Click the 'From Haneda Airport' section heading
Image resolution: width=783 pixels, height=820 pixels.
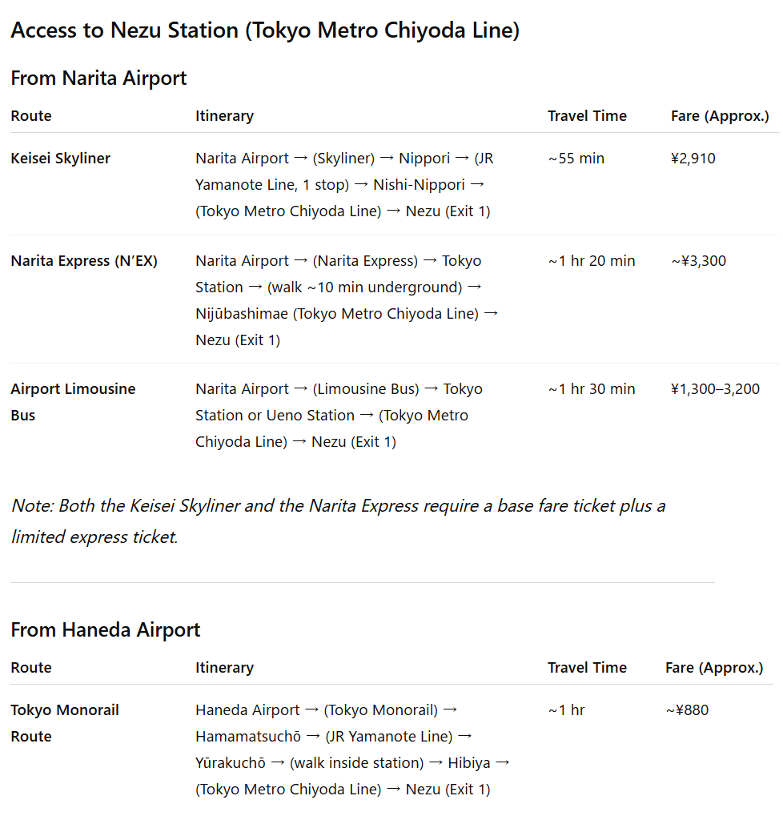[x=105, y=630]
